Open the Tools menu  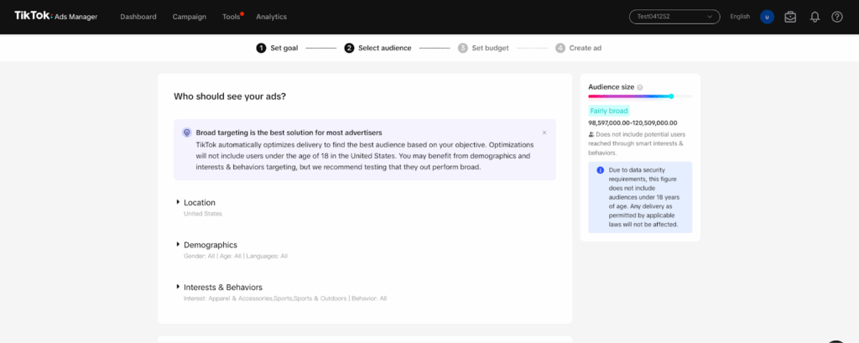(x=231, y=17)
